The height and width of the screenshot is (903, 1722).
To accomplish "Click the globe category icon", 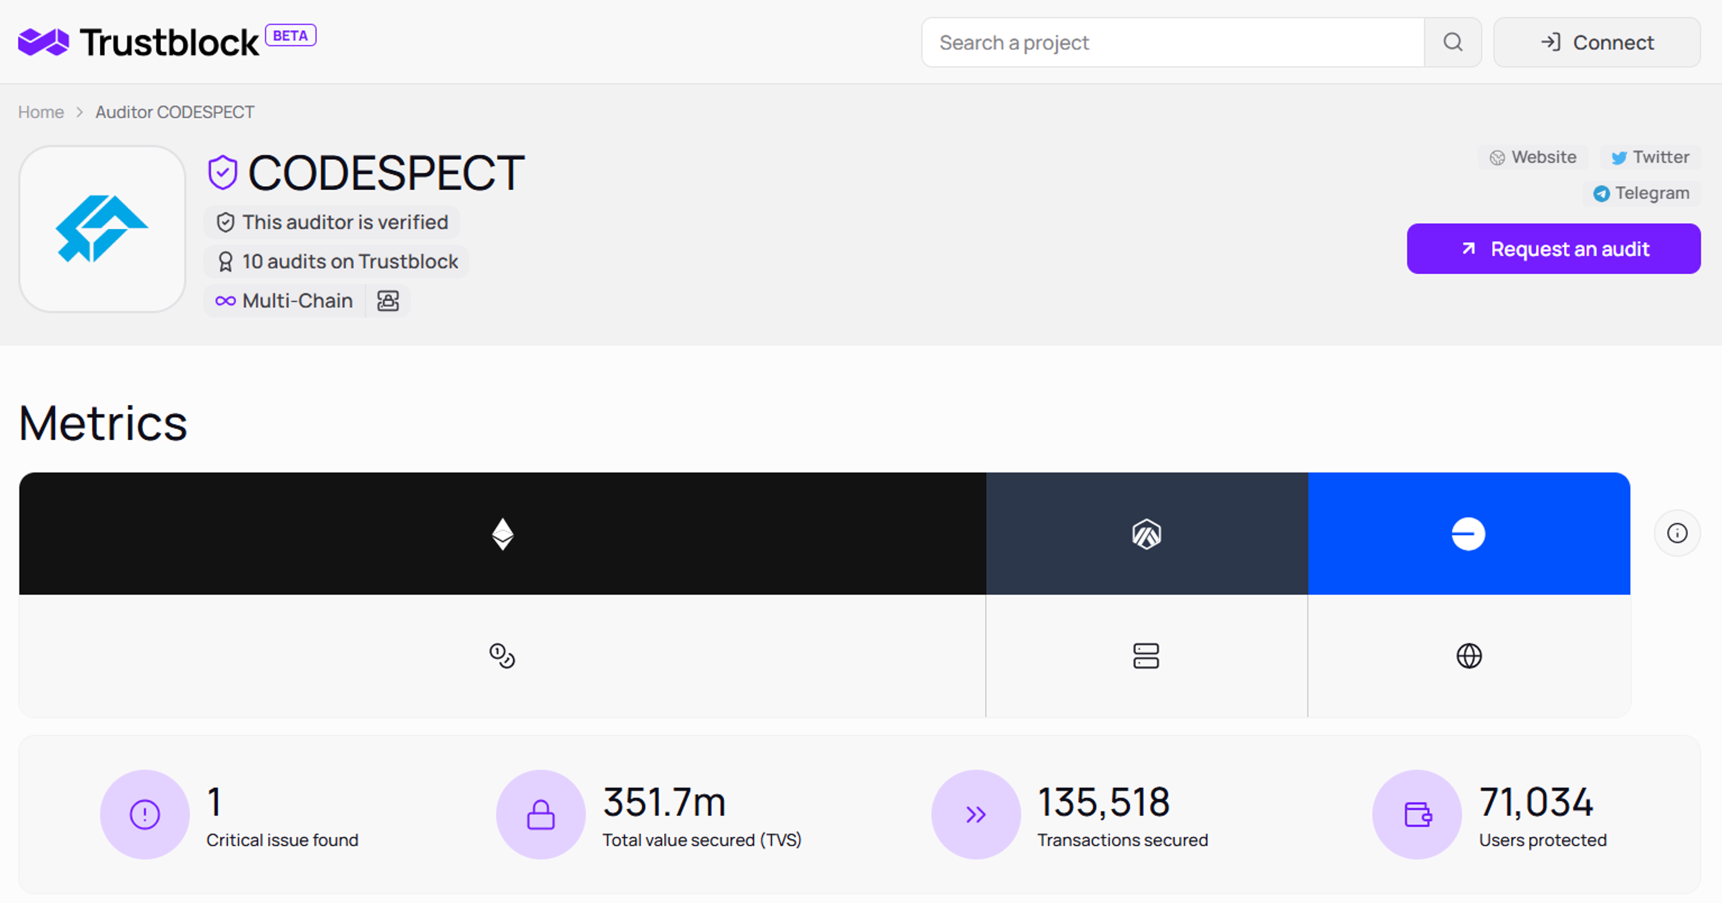I will point(1469,656).
